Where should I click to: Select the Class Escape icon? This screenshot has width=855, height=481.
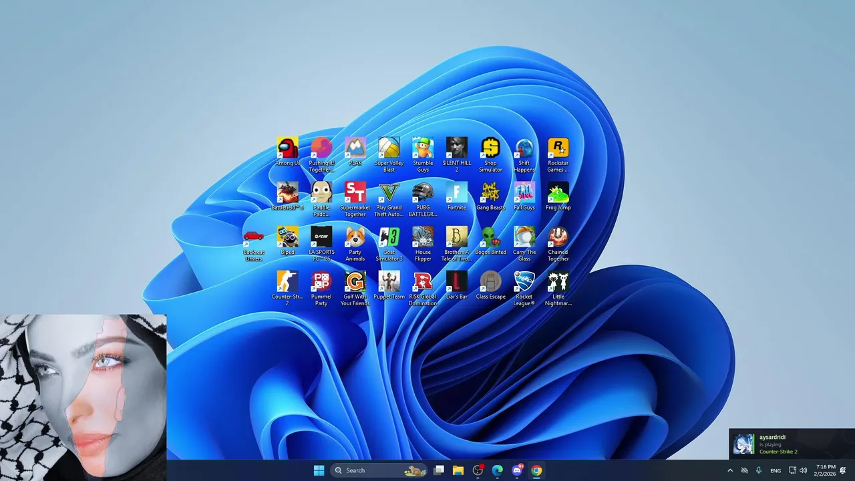490,286
